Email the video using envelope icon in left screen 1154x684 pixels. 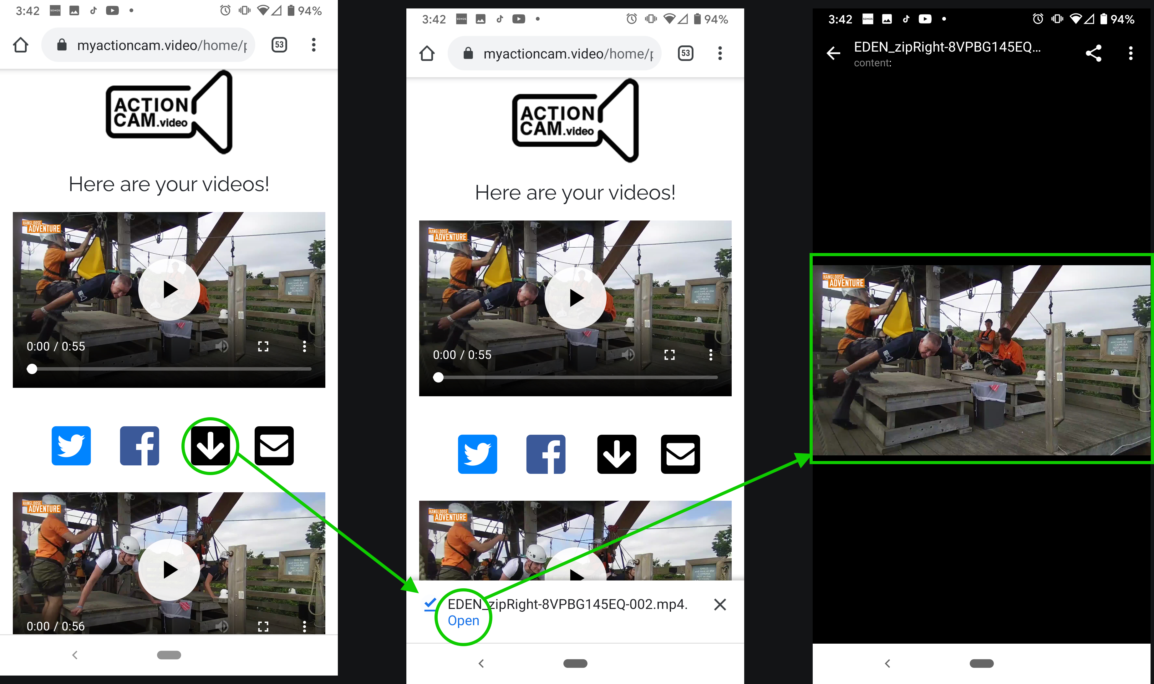point(274,446)
